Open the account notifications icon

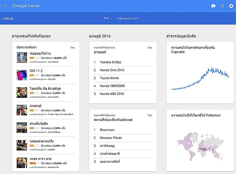pos(231,6)
